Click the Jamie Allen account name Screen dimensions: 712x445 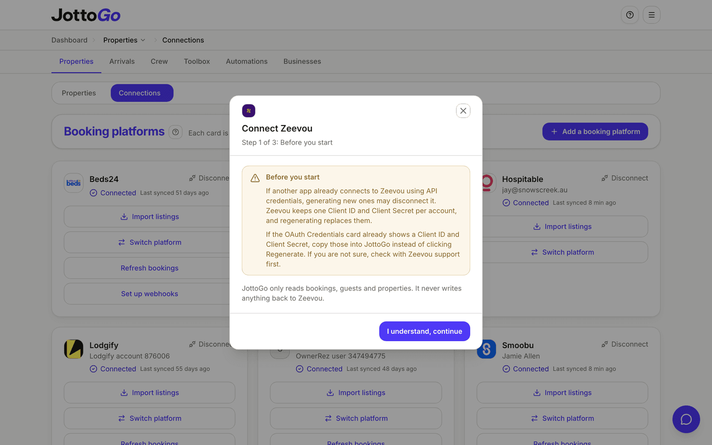tap(521, 356)
